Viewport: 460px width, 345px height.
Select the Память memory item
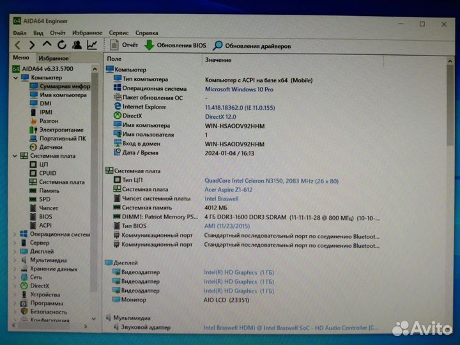(45, 190)
